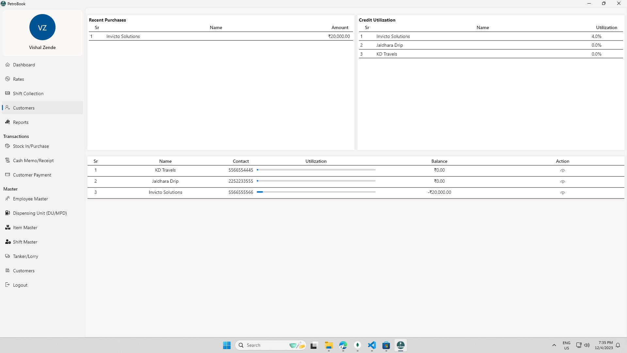Open Cash Memo/Receipt
Image resolution: width=627 pixels, height=353 pixels.
pos(42,160)
